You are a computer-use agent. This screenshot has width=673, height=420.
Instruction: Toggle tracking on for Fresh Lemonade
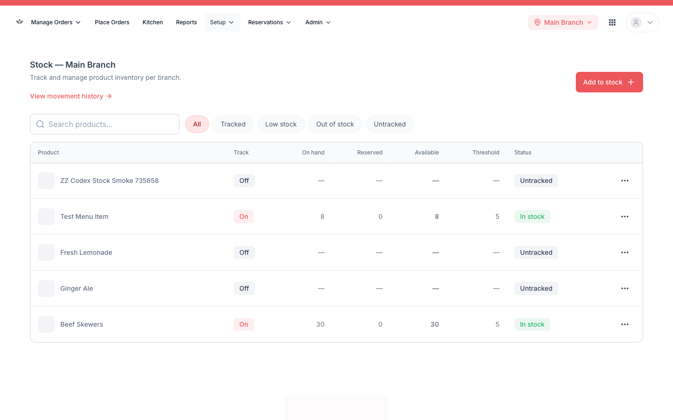tap(244, 252)
